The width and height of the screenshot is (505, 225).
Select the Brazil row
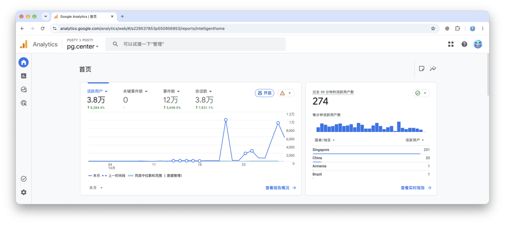point(371,174)
